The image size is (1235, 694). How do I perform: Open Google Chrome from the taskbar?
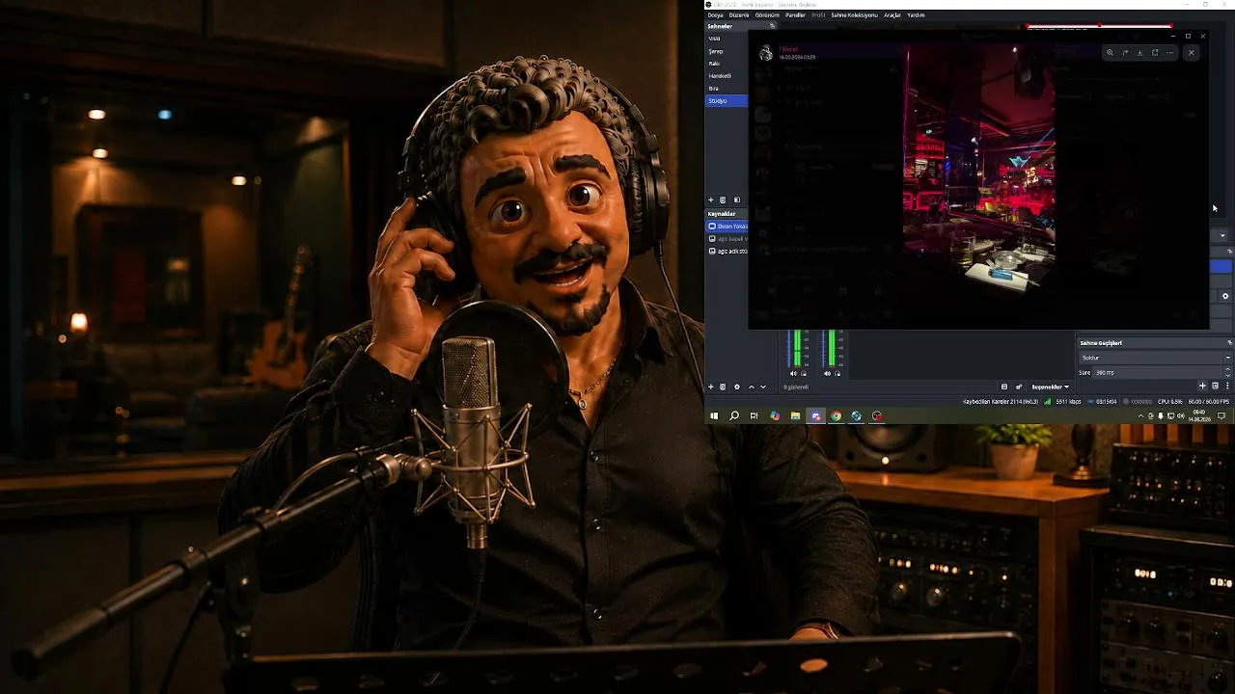click(x=837, y=416)
